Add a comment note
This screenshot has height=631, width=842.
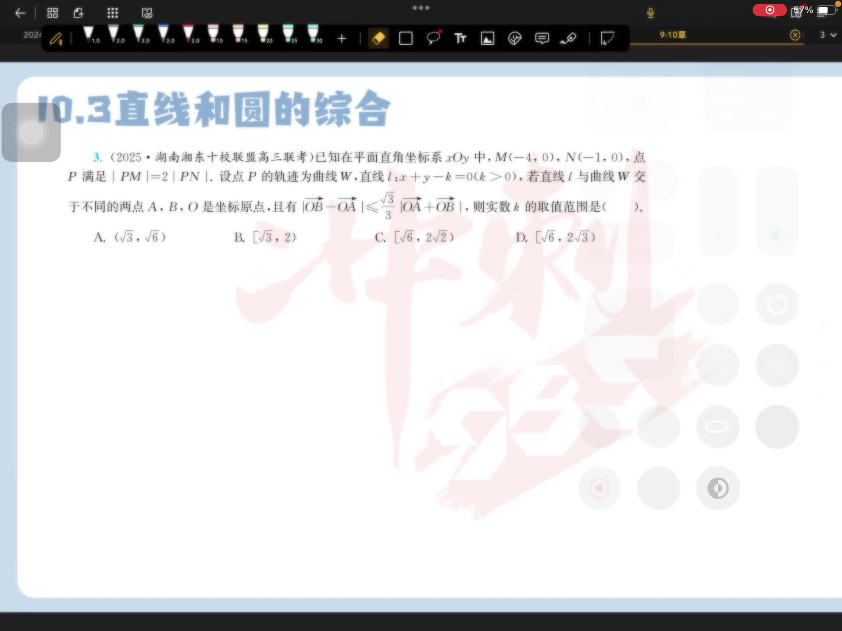point(542,39)
